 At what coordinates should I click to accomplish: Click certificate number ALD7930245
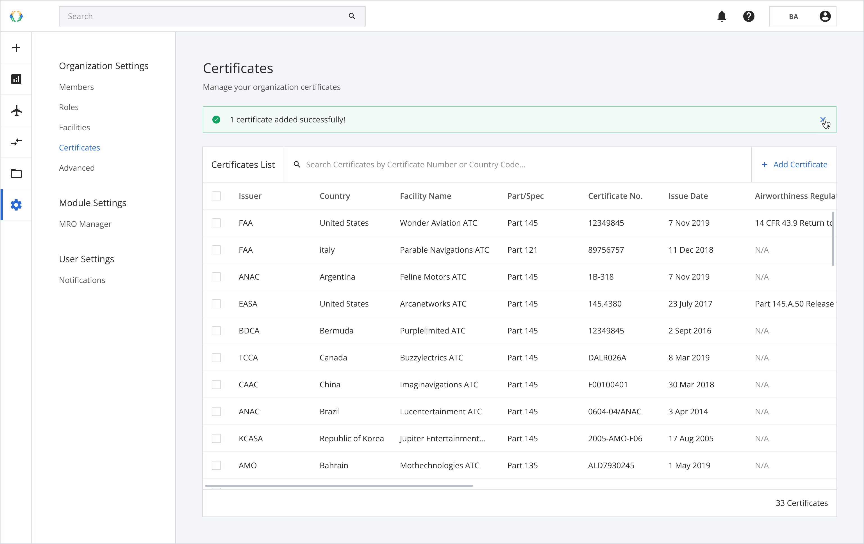click(611, 465)
